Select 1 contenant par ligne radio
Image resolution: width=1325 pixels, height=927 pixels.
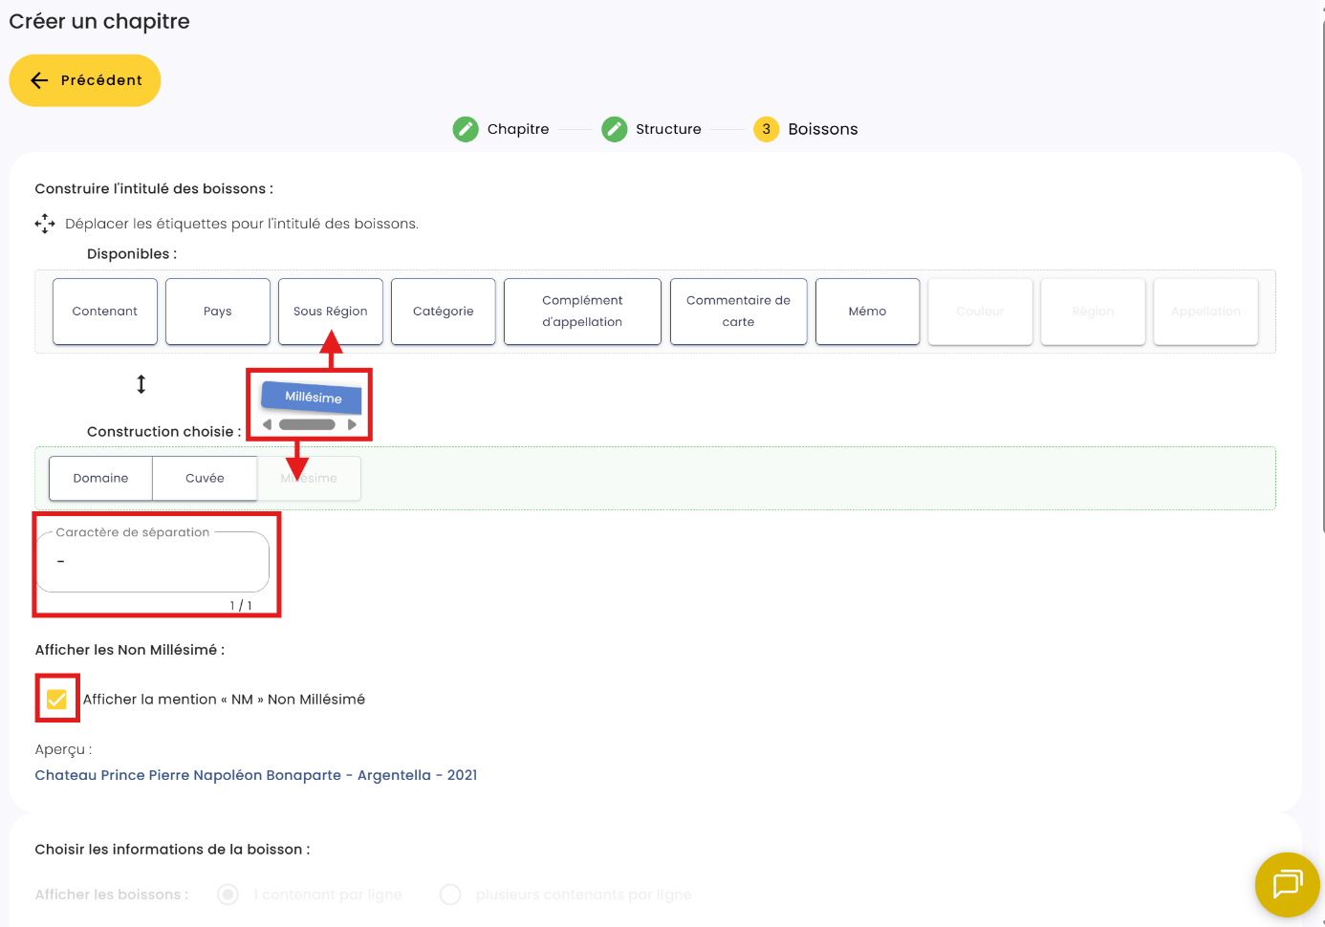[228, 895]
